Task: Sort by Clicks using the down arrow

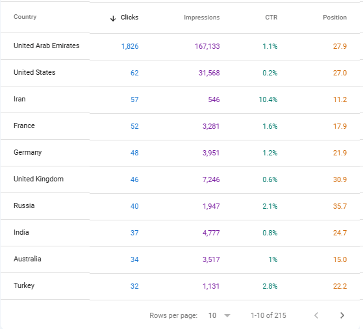Action: click(113, 18)
